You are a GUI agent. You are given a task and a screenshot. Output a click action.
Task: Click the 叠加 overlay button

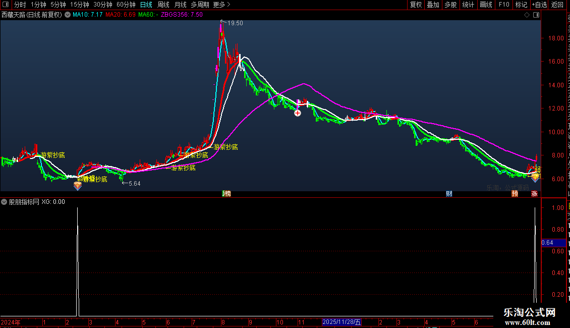[x=433, y=5]
